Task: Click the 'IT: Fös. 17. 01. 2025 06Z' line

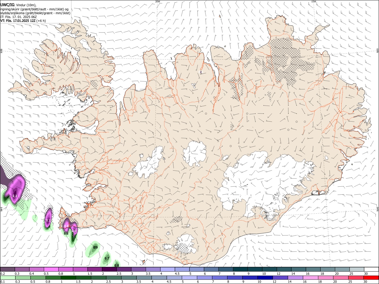Action: 19,17
